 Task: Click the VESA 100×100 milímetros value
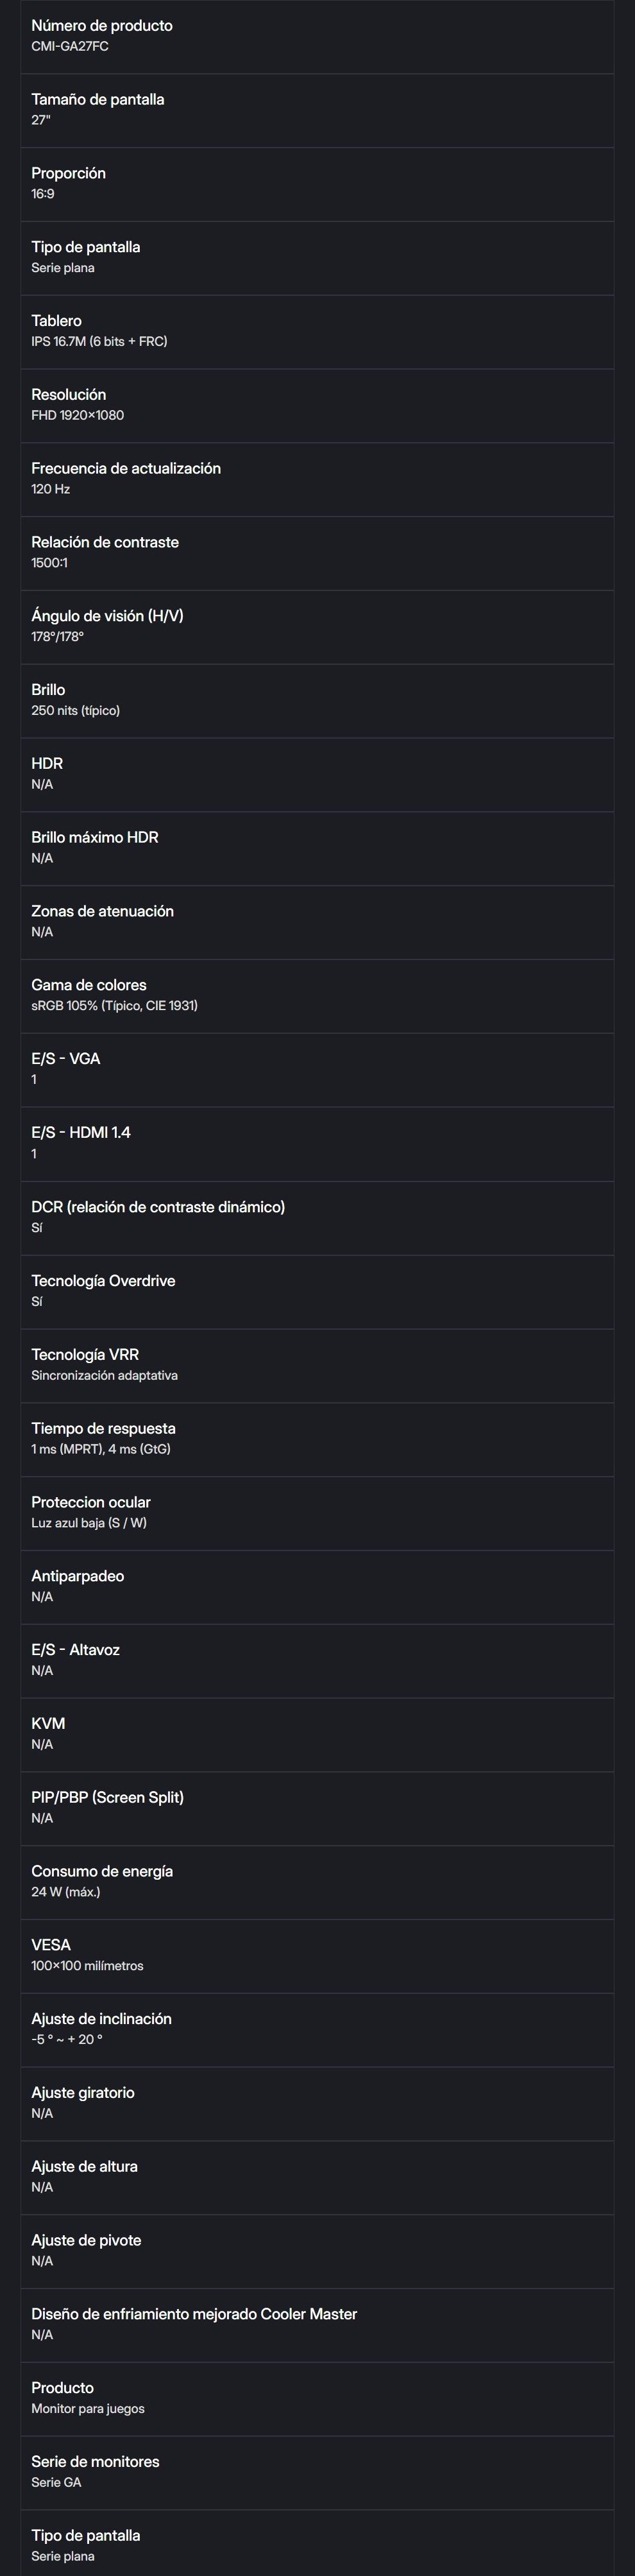coord(87,1966)
